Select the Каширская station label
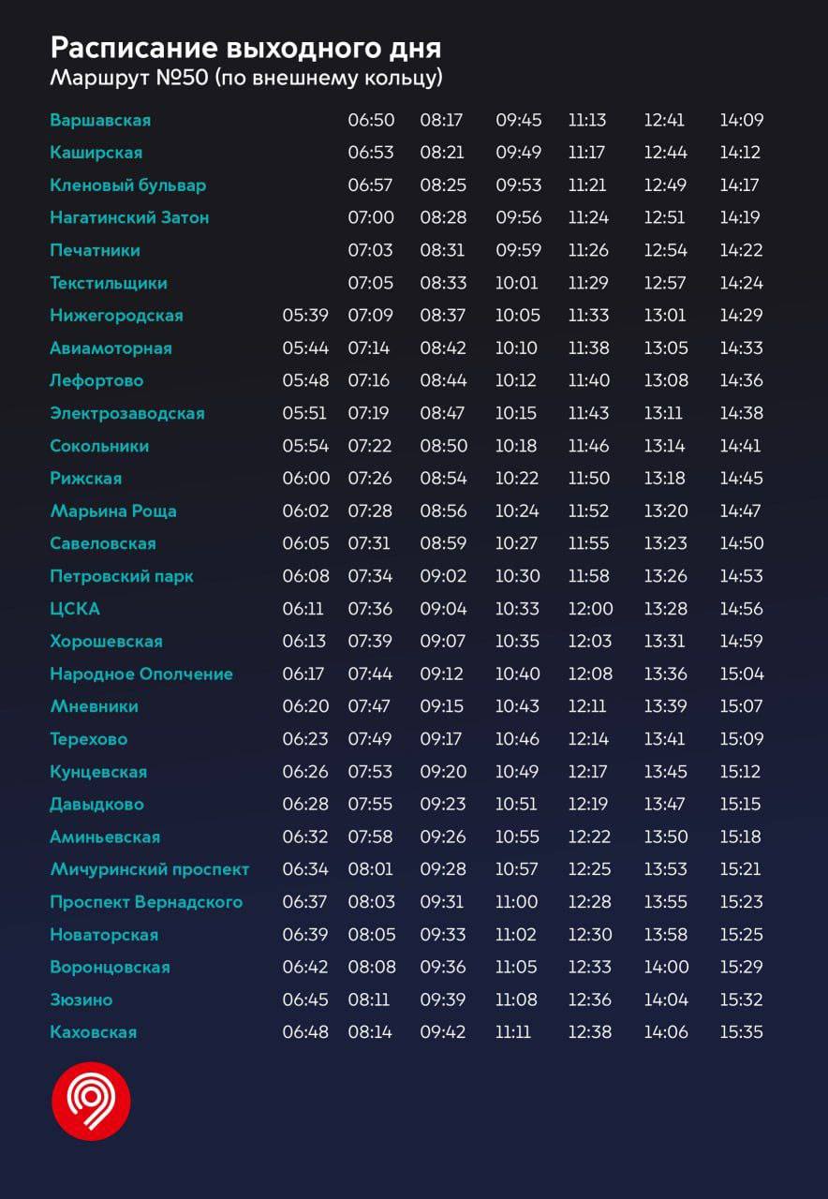This screenshot has width=828, height=1199. [x=96, y=153]
